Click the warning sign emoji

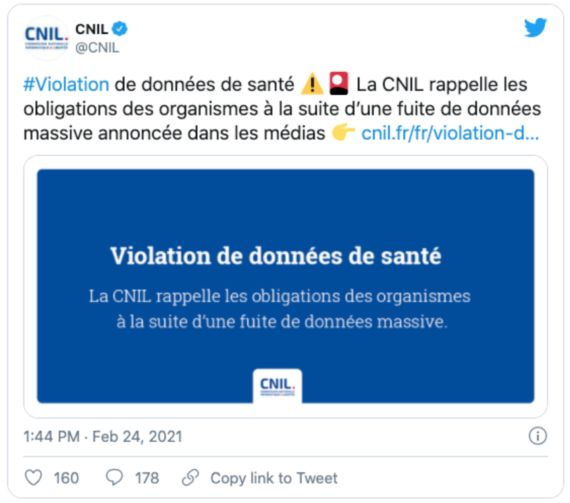tap(312, 85)
